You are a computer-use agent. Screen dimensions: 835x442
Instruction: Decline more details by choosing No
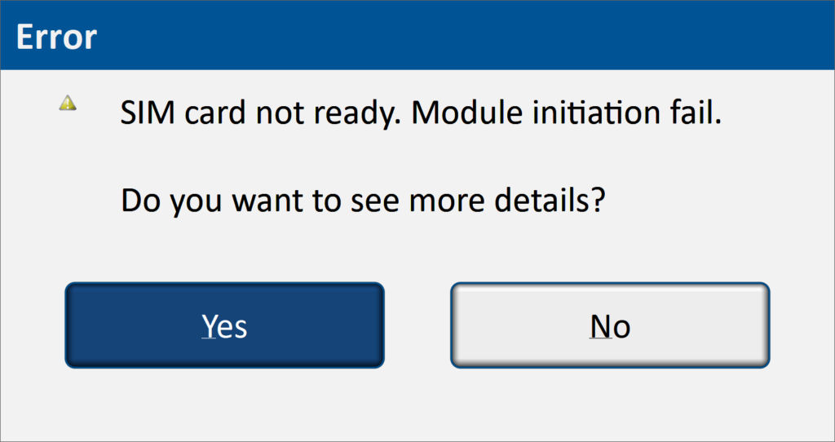tap(610, 325)
